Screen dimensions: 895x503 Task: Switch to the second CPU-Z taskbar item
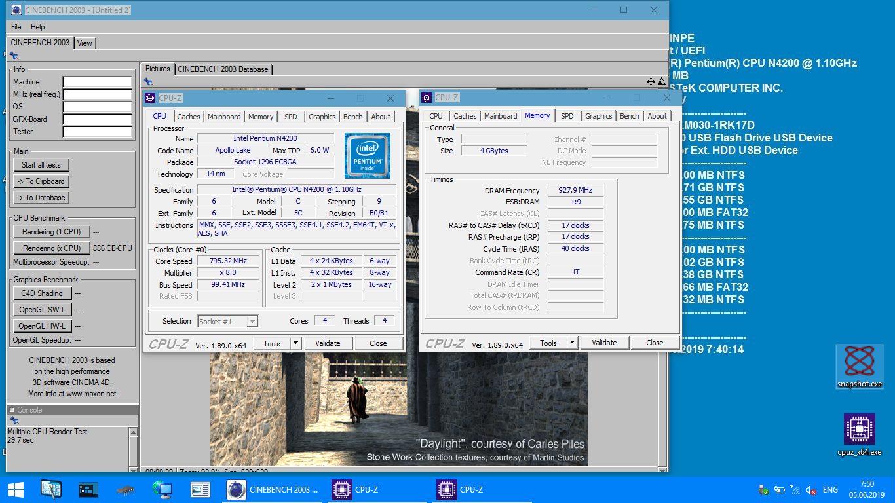[x=483, y=489]
